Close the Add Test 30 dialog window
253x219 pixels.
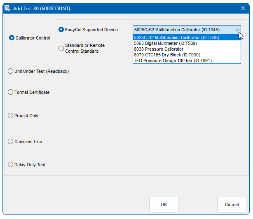pos(243,8)
